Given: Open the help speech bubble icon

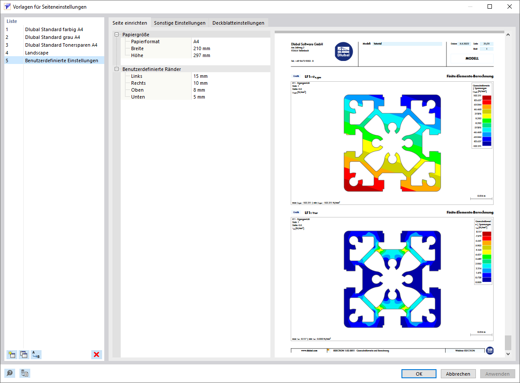Looking at the screenshot, I should tap(10, 373).
